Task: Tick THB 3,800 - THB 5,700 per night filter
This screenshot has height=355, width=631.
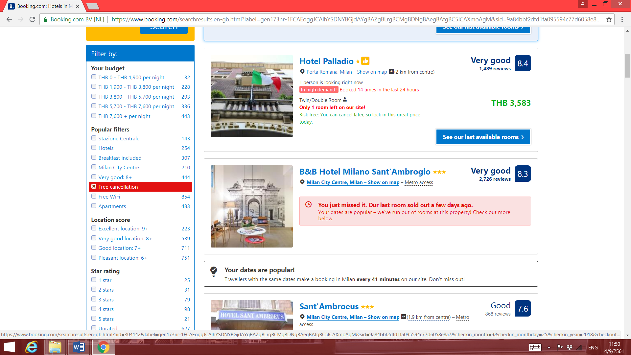Action: point(94,96)
